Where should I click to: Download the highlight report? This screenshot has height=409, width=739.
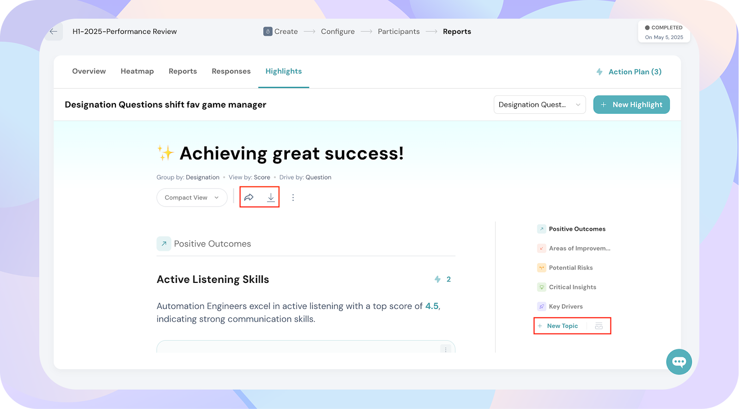[x=271, y=197]
